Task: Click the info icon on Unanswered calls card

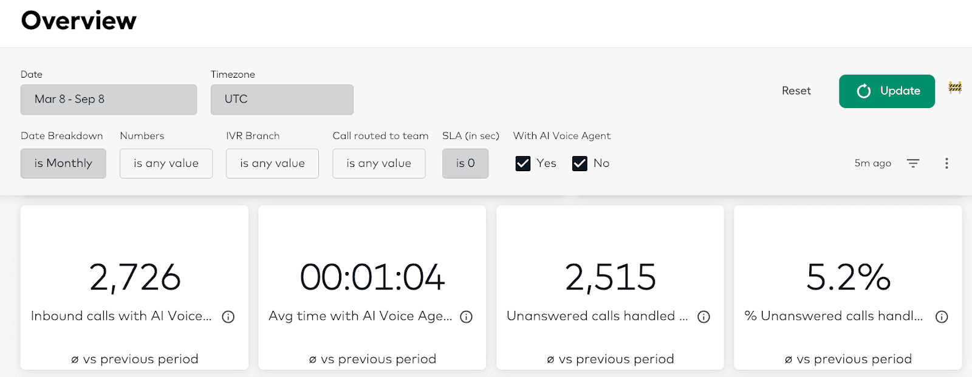Action: pos(703,316)
